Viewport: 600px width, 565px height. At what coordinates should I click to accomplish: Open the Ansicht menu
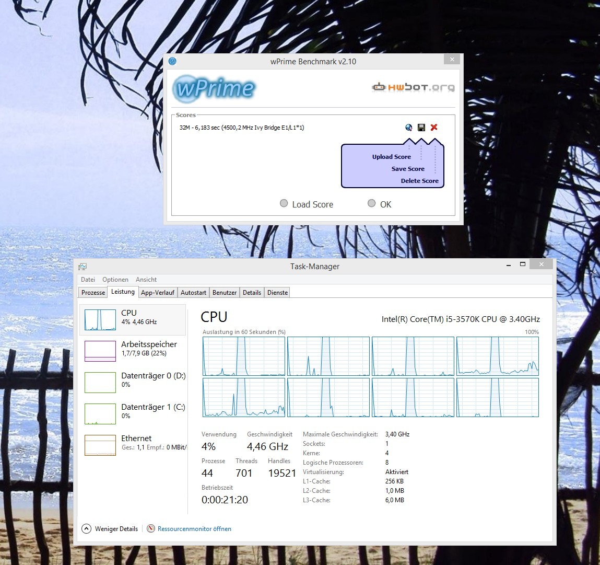146,280
